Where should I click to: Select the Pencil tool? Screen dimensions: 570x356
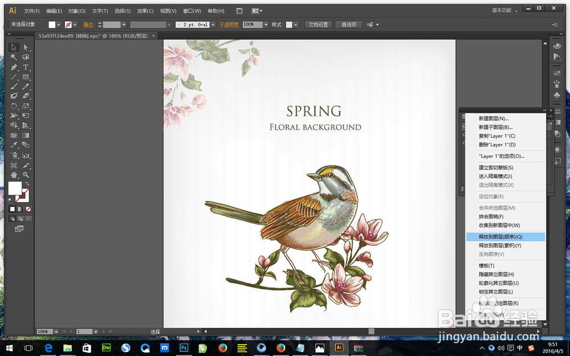click(26, 87)
